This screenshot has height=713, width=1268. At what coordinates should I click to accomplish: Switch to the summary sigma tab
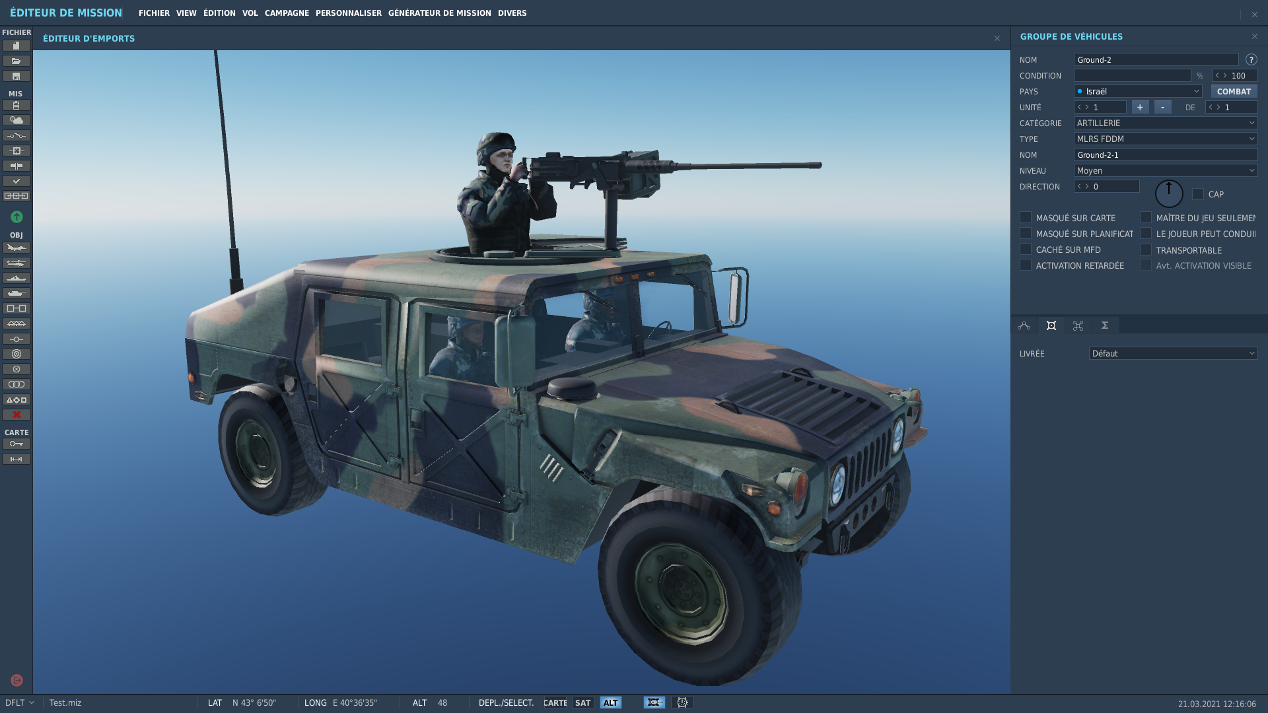tap(1105, 325)
